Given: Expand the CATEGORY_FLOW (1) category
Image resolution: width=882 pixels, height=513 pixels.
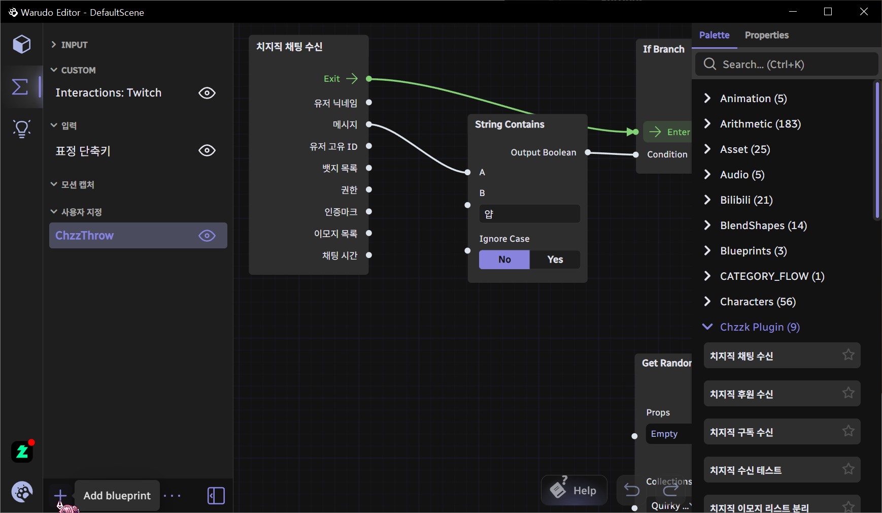Looking at the screenshot, I should pos(707,276).
